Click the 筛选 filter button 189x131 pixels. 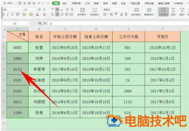[182, 12]
